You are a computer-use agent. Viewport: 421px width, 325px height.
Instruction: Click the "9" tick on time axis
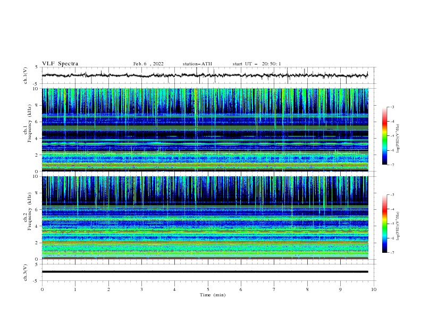coord(340,289)
